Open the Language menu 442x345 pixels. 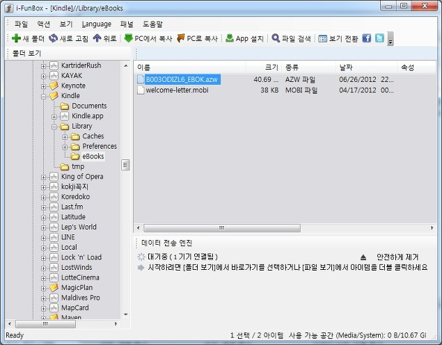(x=97, y=24)
